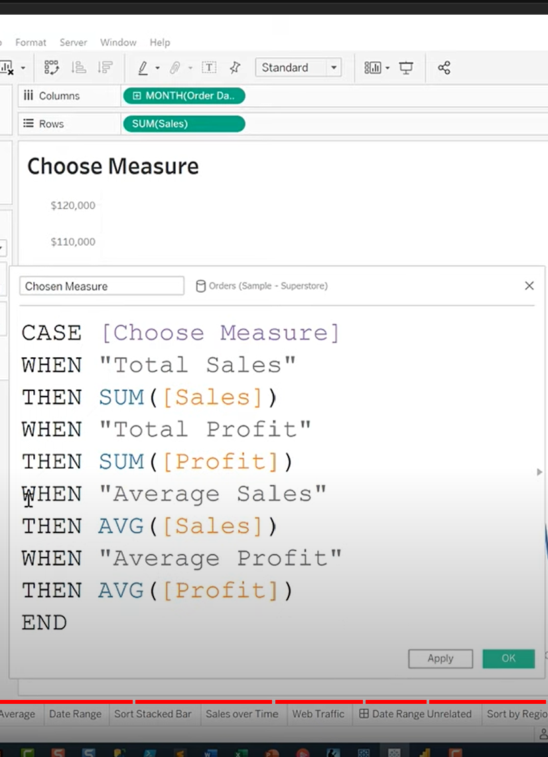
Task: Confirm the calculation with OK
Action: 508,658
